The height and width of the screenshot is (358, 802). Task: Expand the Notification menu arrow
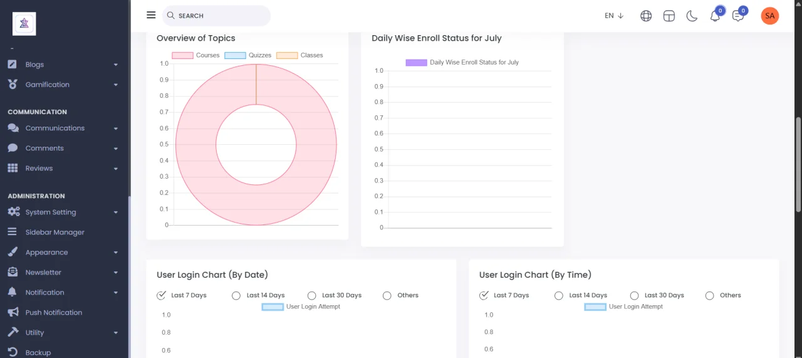(116, 293)
